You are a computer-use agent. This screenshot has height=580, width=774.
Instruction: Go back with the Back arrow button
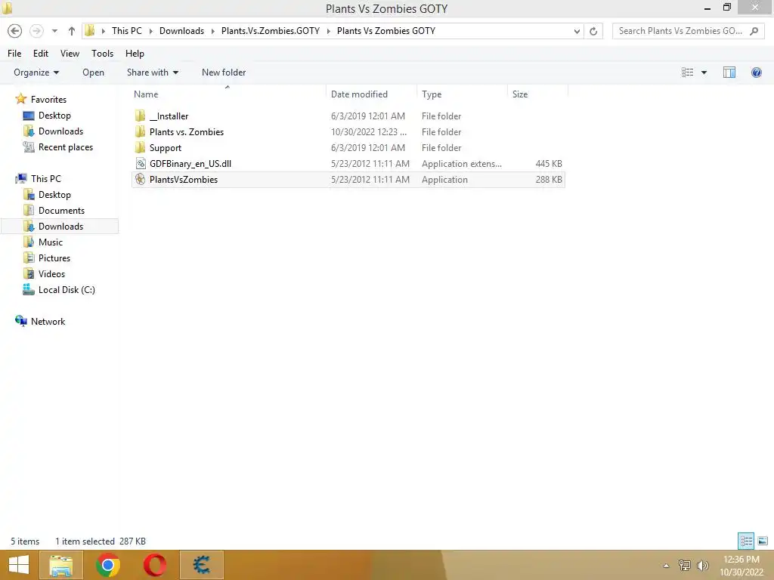click(15, 31)
